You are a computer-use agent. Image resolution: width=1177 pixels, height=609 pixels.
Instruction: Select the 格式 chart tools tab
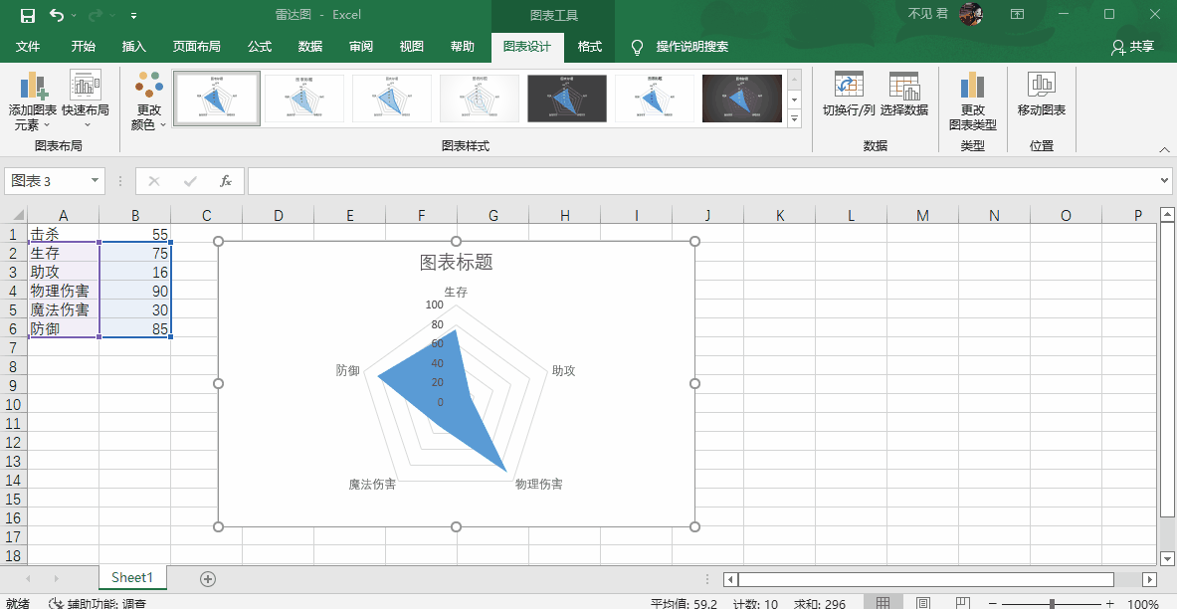coord(590,47)
